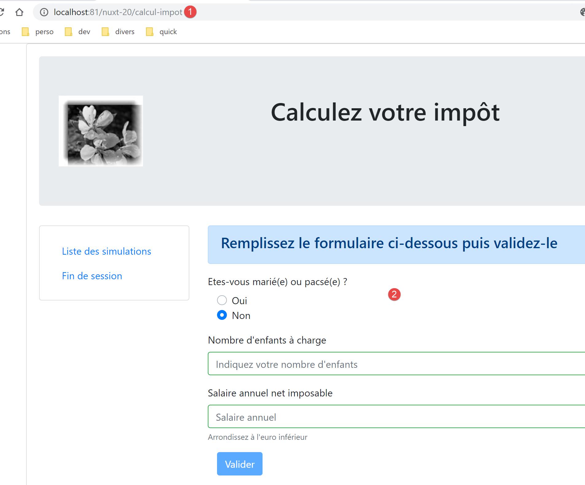Click the Calculez votre impôt heading

pos(385,113)
